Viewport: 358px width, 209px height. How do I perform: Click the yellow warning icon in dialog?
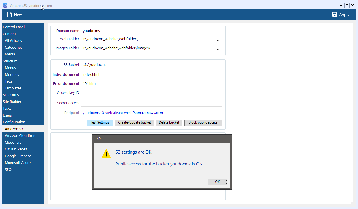[x=106, y=154]
